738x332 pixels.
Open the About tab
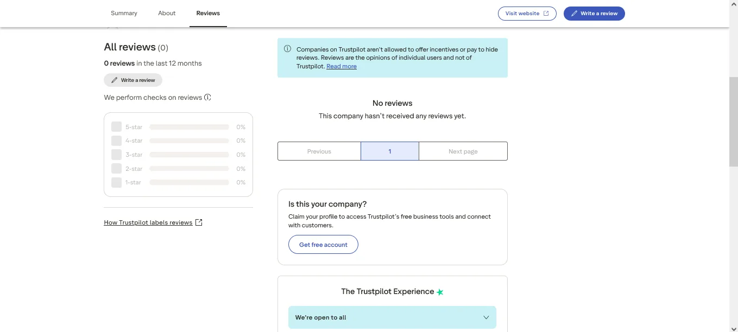(x=167, y=13)
